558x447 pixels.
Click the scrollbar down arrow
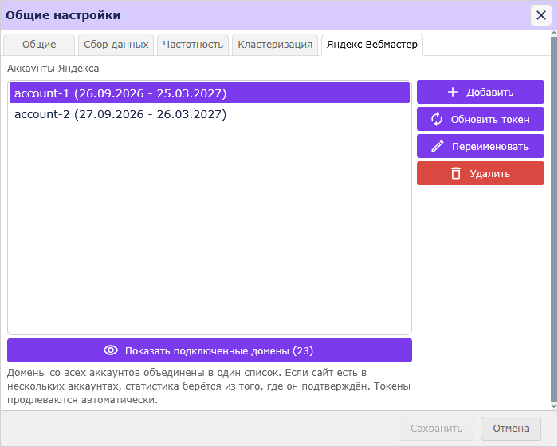(x=554, y=406)
